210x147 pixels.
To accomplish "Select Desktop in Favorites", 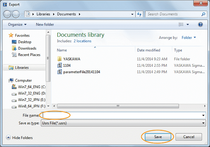I will point(25,42).
